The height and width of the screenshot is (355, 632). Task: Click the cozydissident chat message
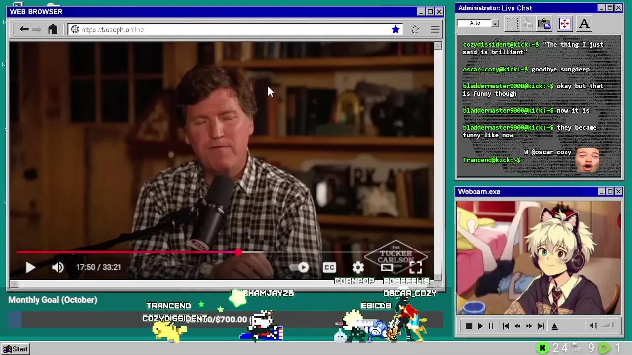click(x=533, y=48)
